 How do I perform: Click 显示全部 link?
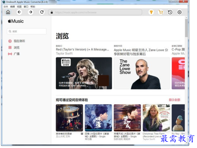click(x=174, y=100)
